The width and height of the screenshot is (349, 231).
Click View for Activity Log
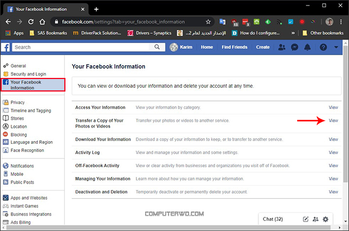coord(333,153)
